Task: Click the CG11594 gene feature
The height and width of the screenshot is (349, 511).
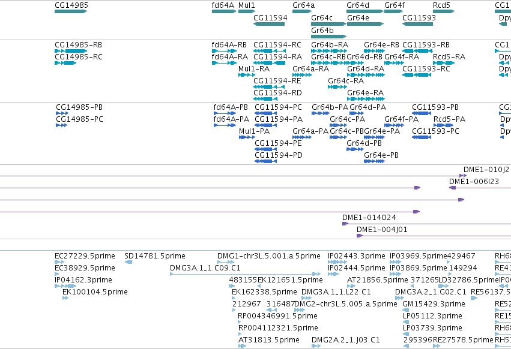Action: coord(270,24)
